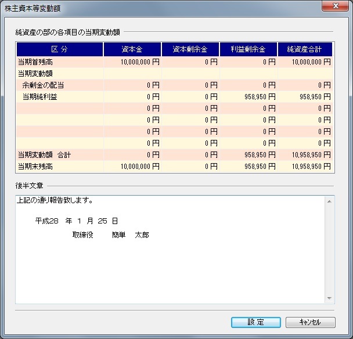Select 資本剰余金 cell in 当期首残高 row
Viewport: 353px width, 339px height.
[x=190, y=62]
